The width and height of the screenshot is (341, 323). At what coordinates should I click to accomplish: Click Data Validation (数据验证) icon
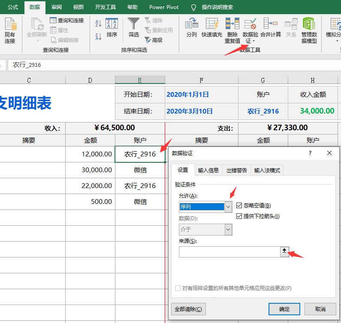tap(250, 24)
